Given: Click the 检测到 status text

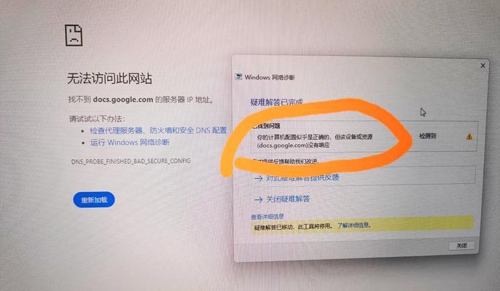Looking at the screenshot, I should click(427, 136).
